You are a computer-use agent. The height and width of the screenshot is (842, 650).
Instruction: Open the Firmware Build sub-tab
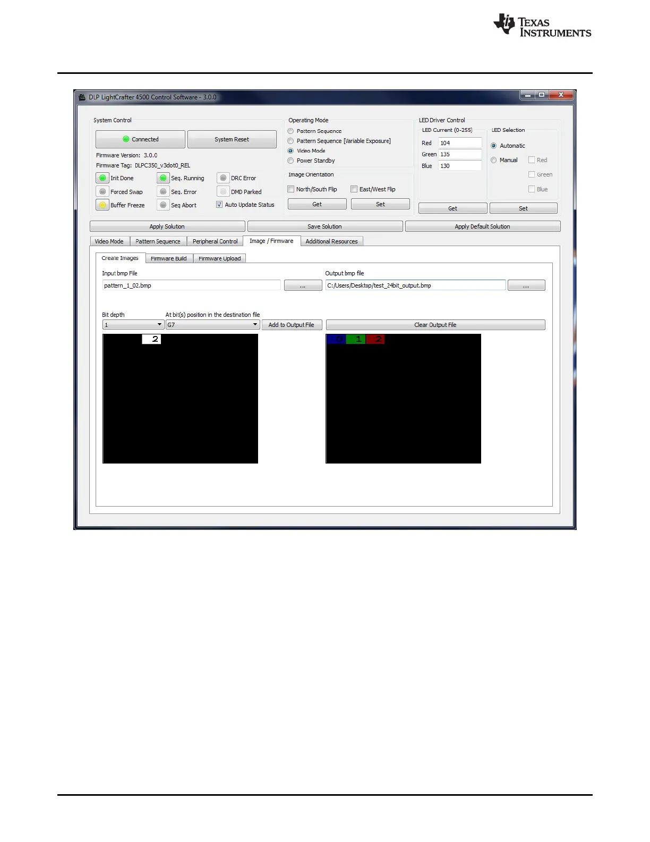click(x=169, y=258)
